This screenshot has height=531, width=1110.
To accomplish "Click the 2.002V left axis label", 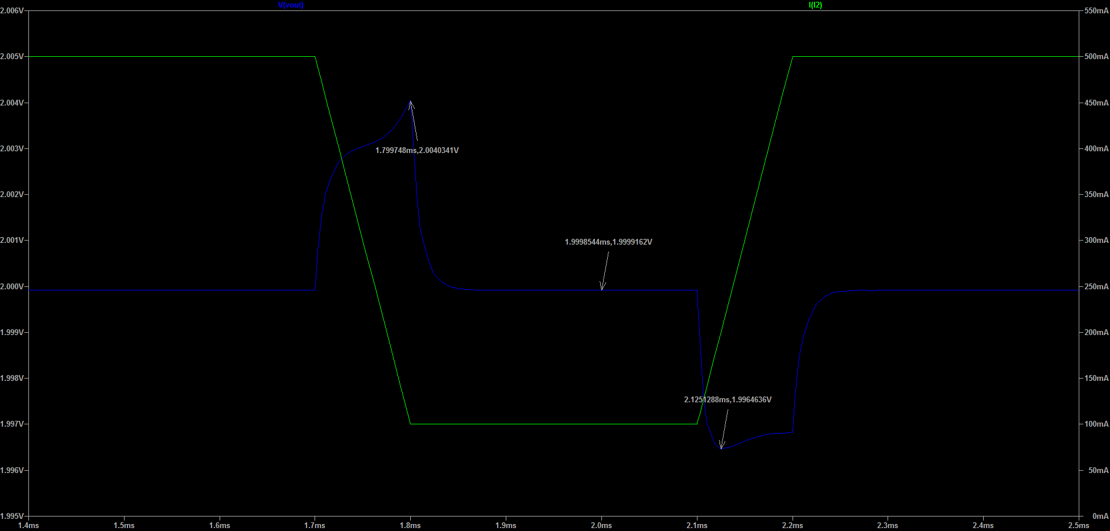I will click(12, 195).
